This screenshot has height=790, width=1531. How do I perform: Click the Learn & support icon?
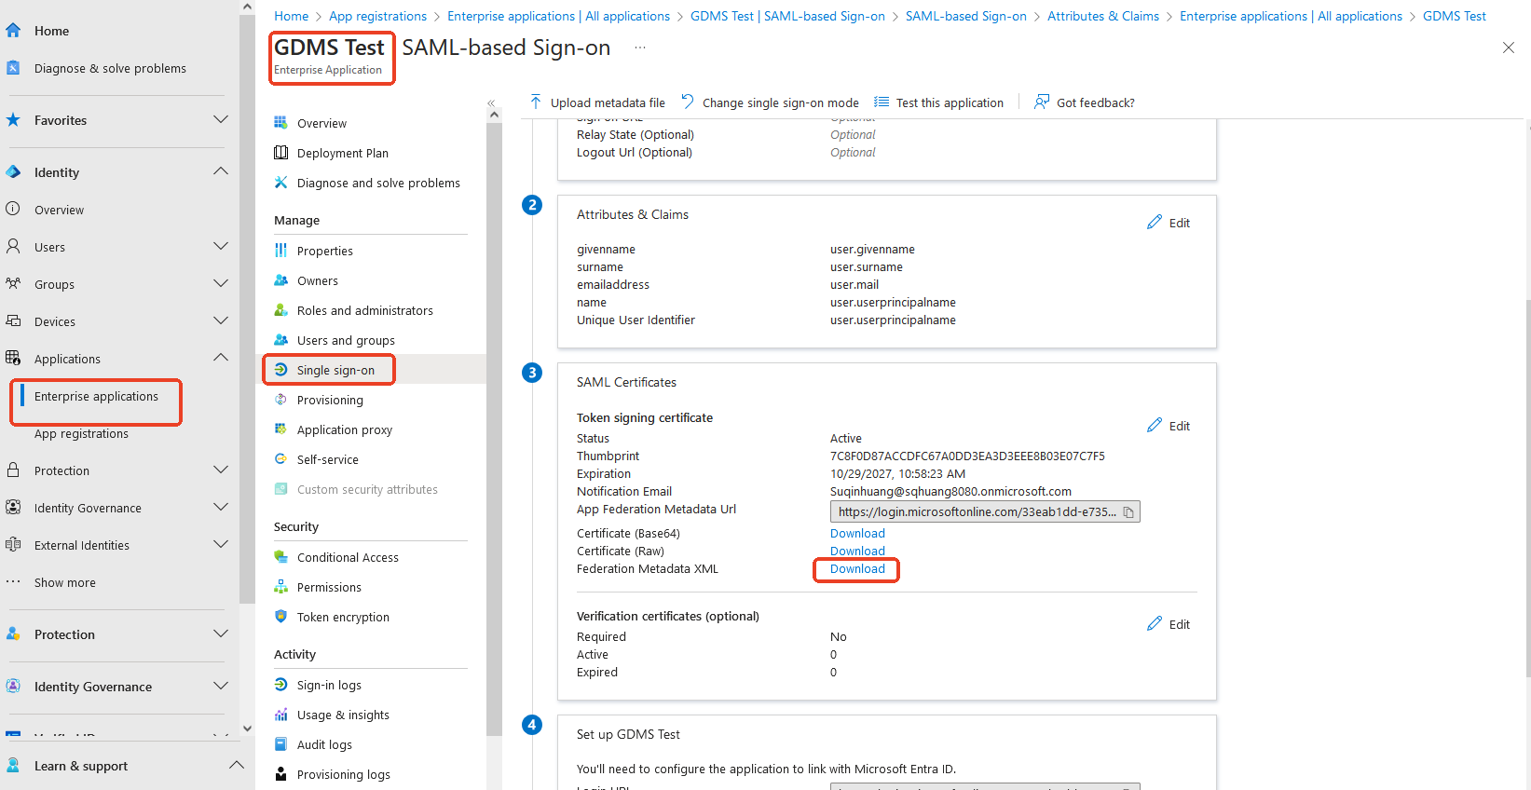[x=13, y=766]
